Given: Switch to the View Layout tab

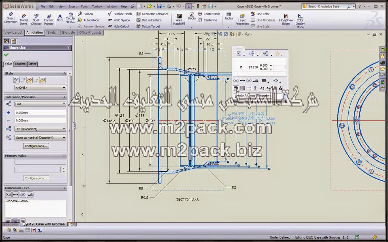Looking at the screenshot, I should click(x=13, y=32).
